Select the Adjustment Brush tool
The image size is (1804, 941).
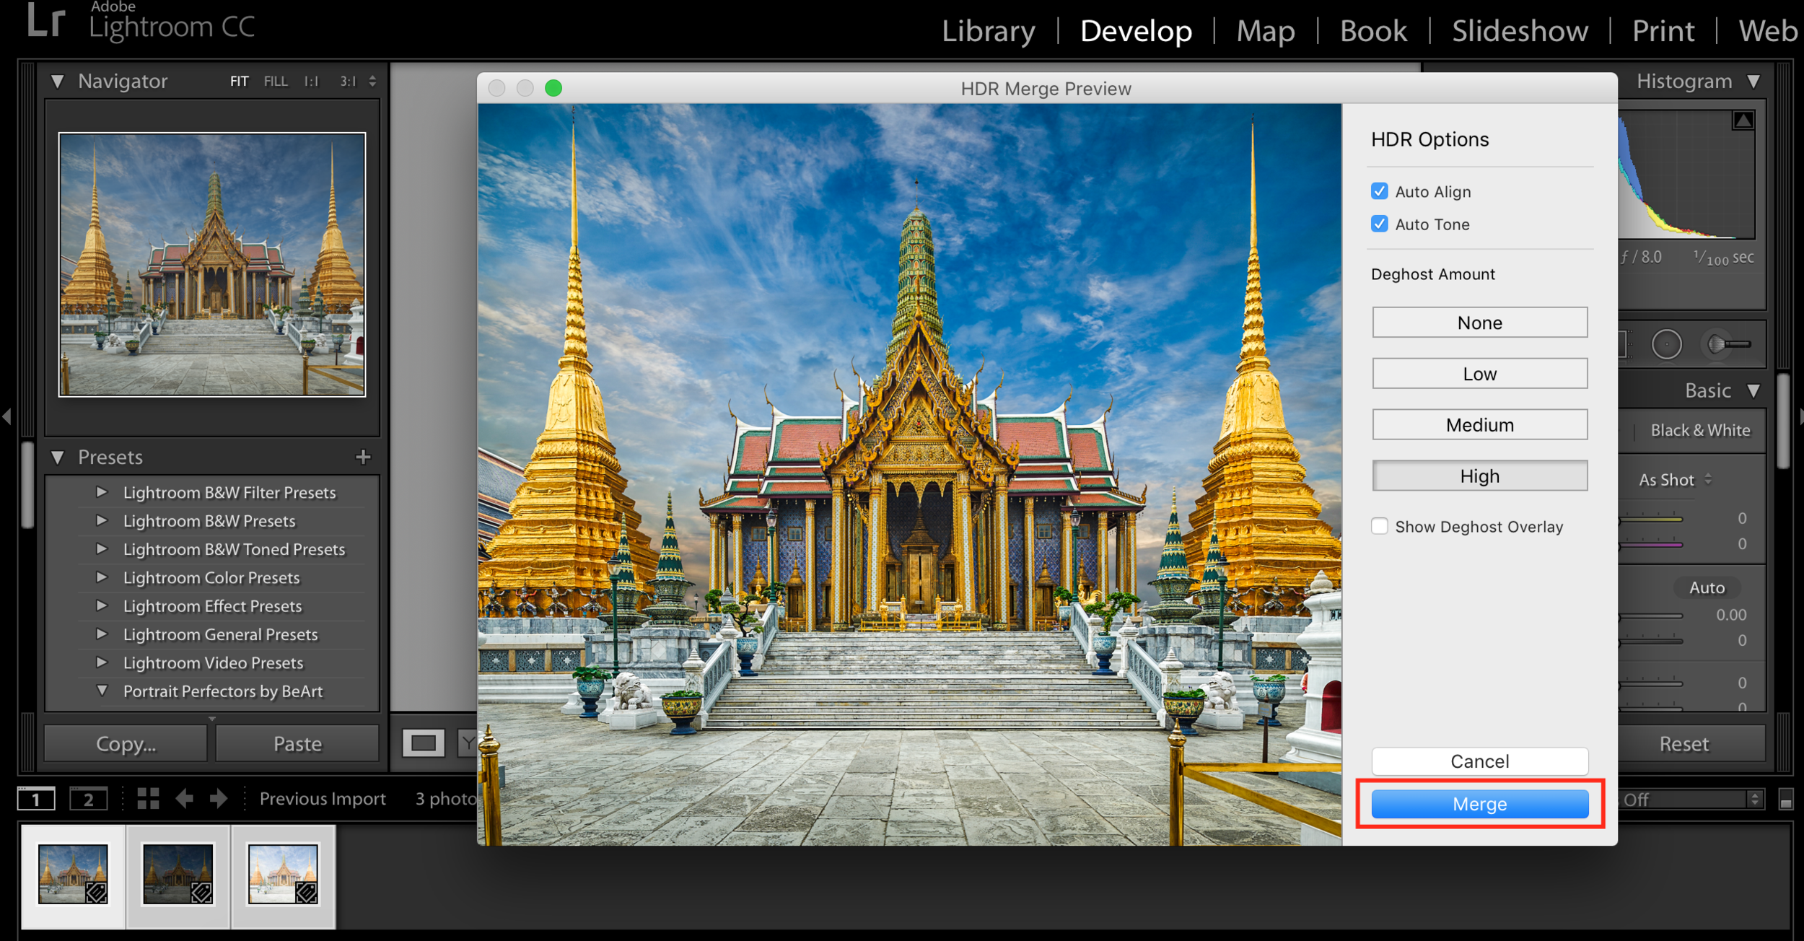click(x=1729, y=344)
